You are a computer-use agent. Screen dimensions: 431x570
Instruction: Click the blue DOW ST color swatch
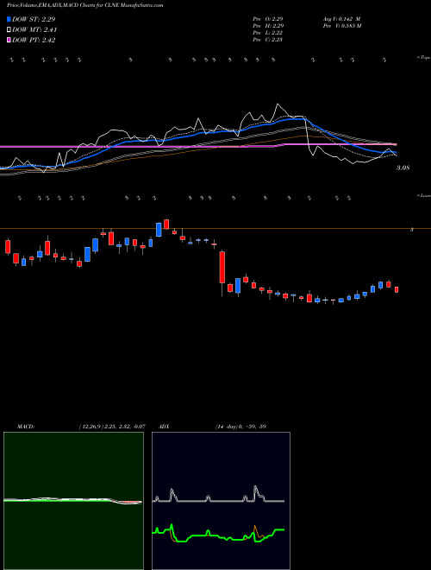[x=9, y=19]
